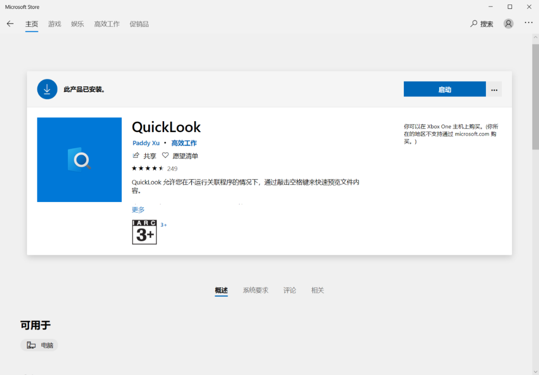
Task: Open the 评论 section tab
Action: 289,291
